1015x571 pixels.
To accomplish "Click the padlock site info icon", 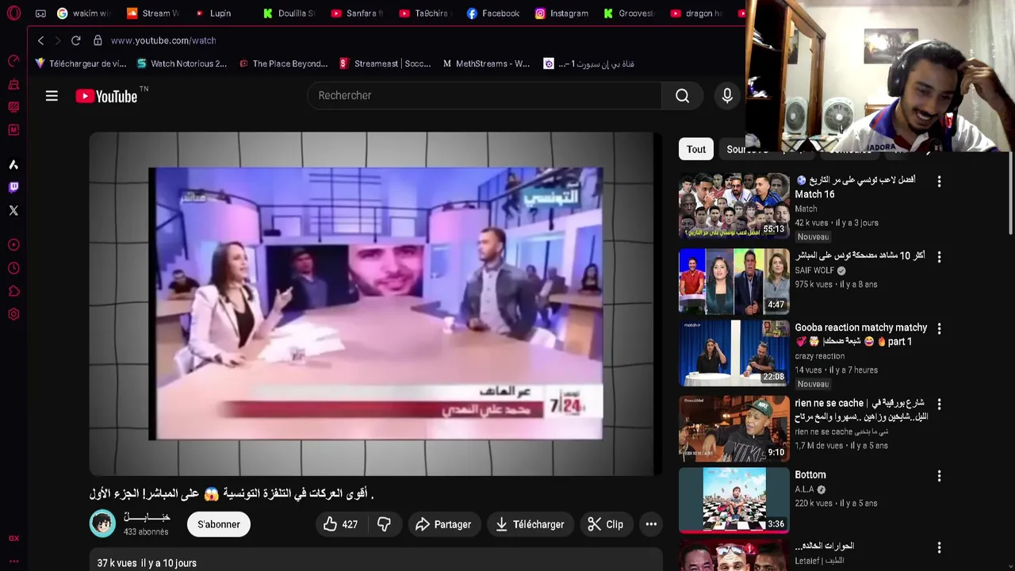I will click(98, 40).
